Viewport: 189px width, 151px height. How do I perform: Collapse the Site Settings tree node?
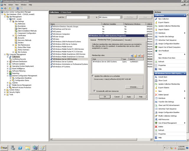[10, 22]
